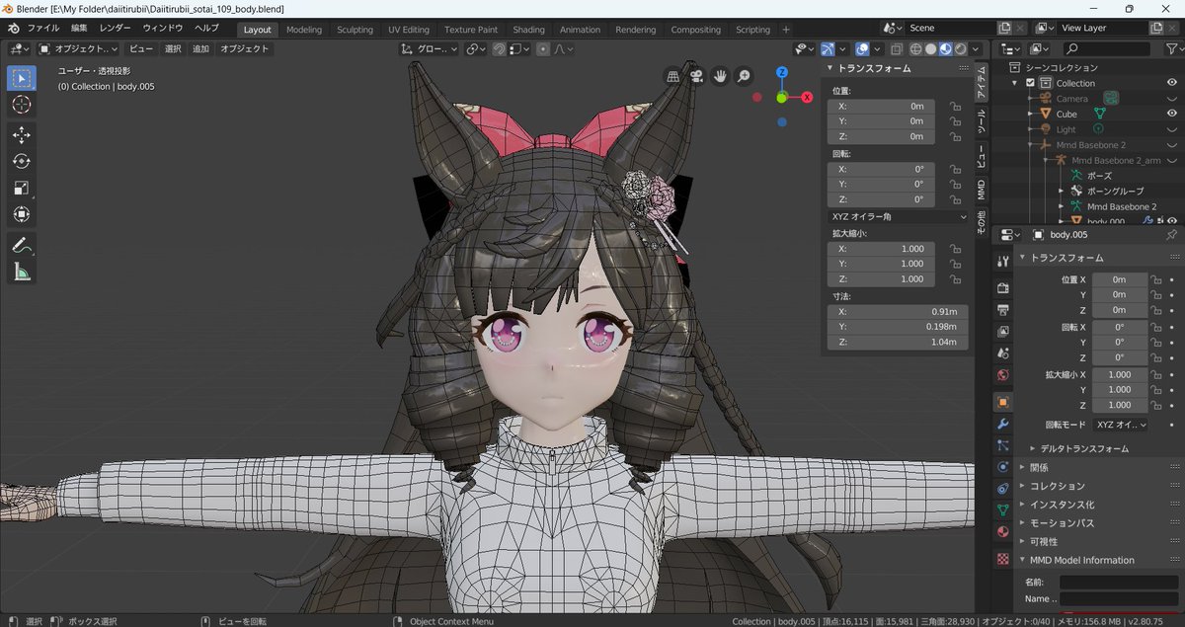1185x627 pixels.
Task: Toggle lock on Location X in sidebar
Action: 955,106
